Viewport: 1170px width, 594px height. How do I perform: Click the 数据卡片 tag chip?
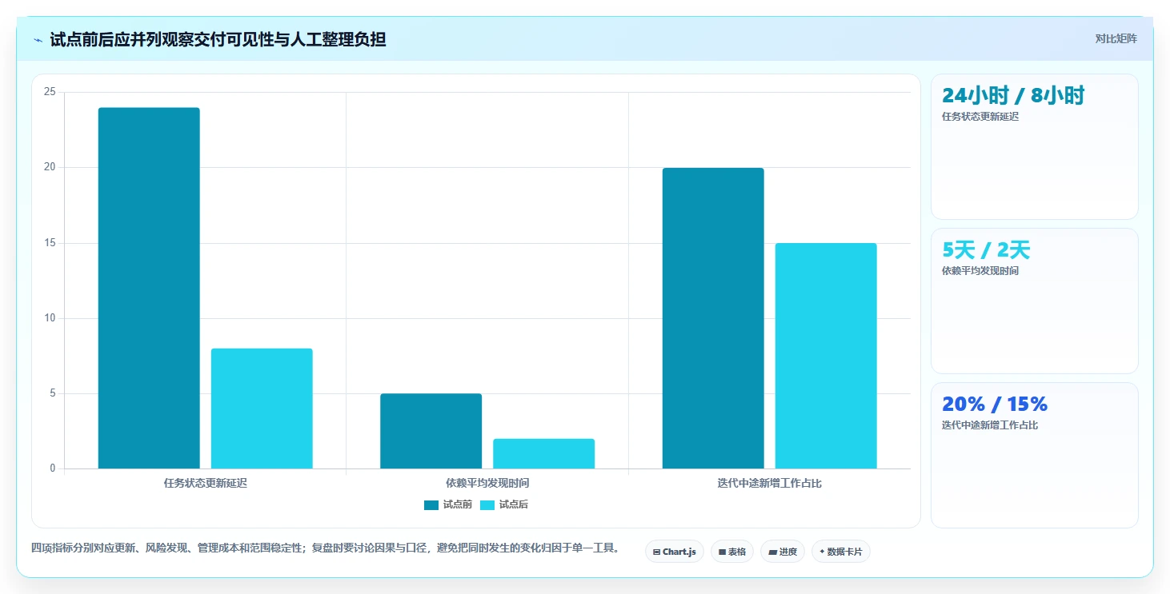click(x=841, y=552)
